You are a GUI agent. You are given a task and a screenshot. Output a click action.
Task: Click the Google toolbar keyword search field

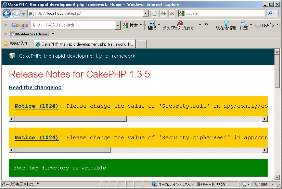pyautogui.click(x=73, y=25)
